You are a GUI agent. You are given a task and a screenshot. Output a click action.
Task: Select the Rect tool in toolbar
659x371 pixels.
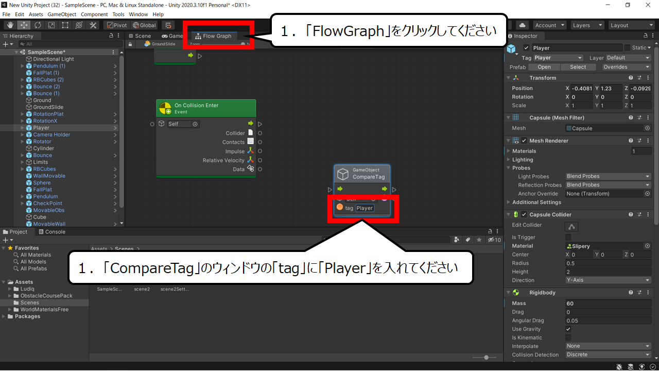[65, 25]
